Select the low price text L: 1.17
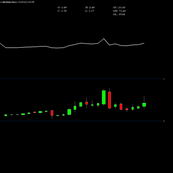This screenshot has width=173, height=173. tap(90, 11)
